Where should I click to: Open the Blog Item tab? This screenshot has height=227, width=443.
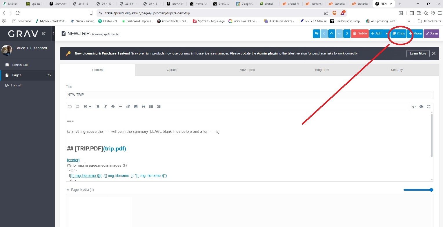click(x=322, y=70)
